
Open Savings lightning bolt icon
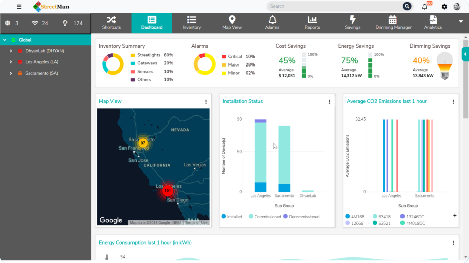pyautogui.click(x=352, y=20)
